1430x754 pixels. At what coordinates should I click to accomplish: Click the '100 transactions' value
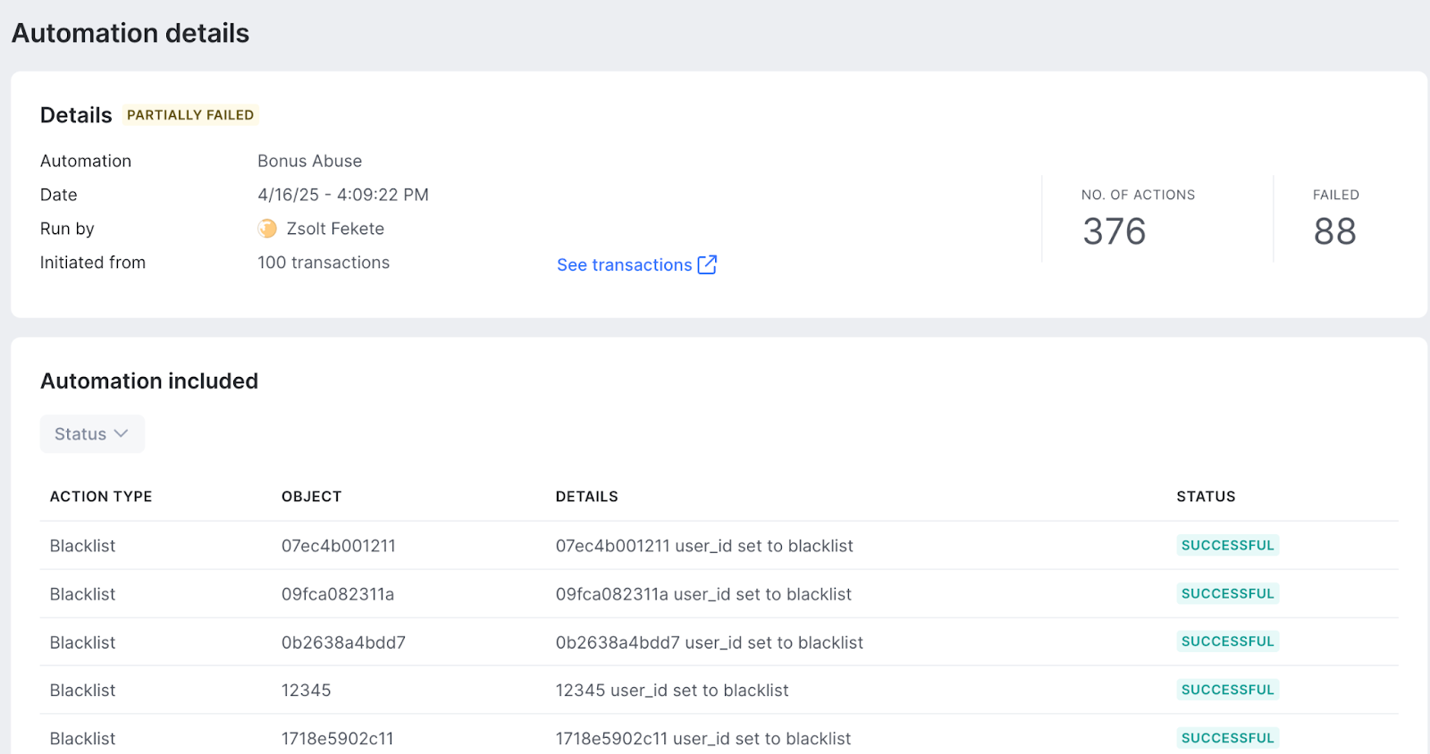click(324, 263)
